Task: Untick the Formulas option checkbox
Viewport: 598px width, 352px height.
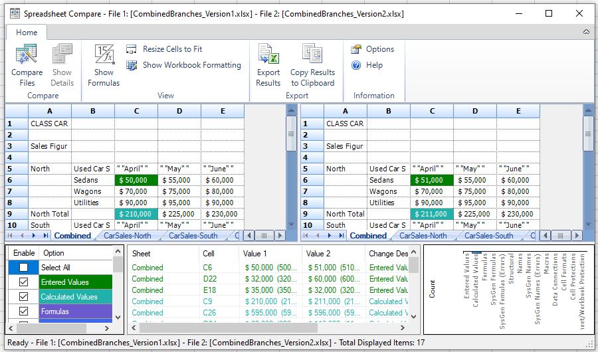Action: coord(24,311)
